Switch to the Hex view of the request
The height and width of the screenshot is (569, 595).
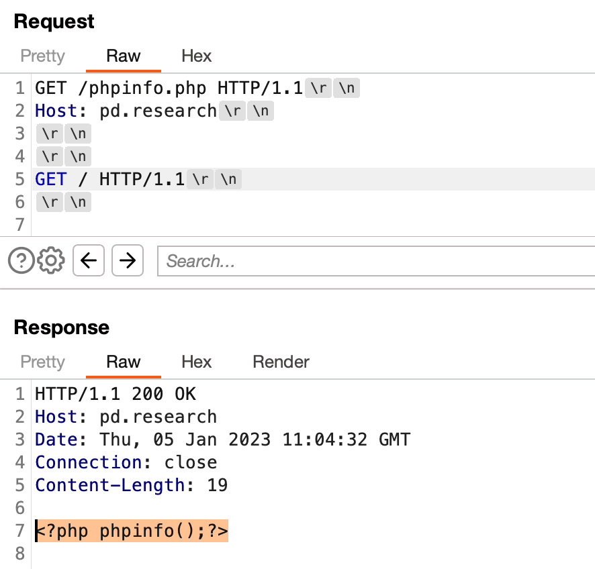click(x=195, y=56)
